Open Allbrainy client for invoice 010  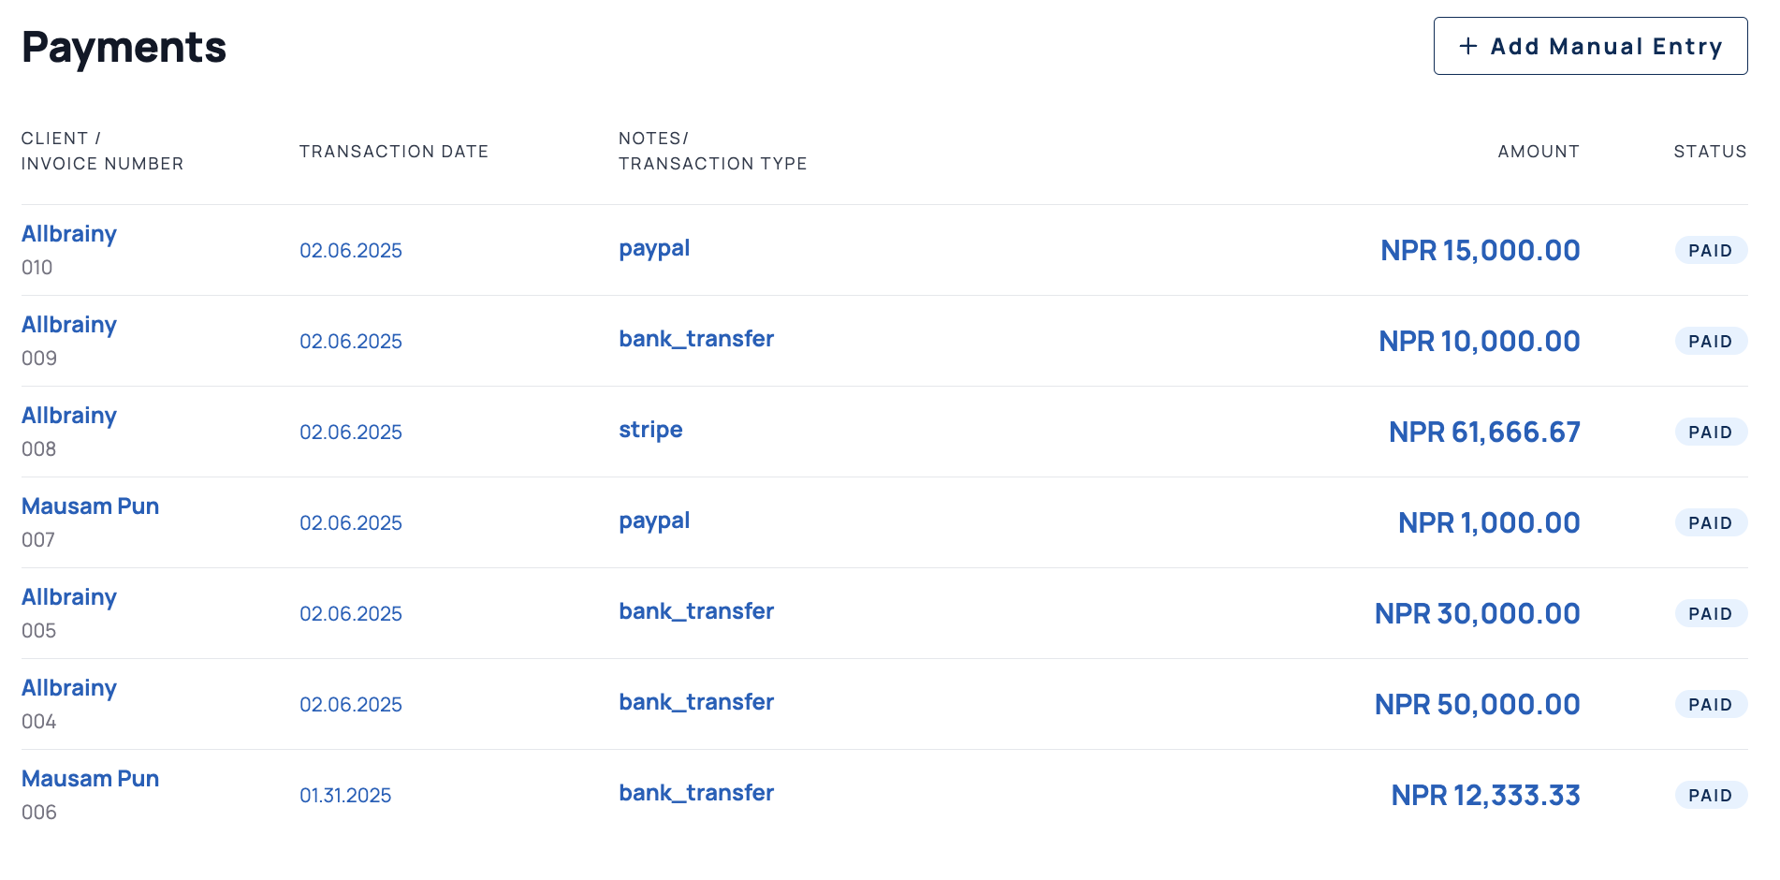[x=69, y=234]
